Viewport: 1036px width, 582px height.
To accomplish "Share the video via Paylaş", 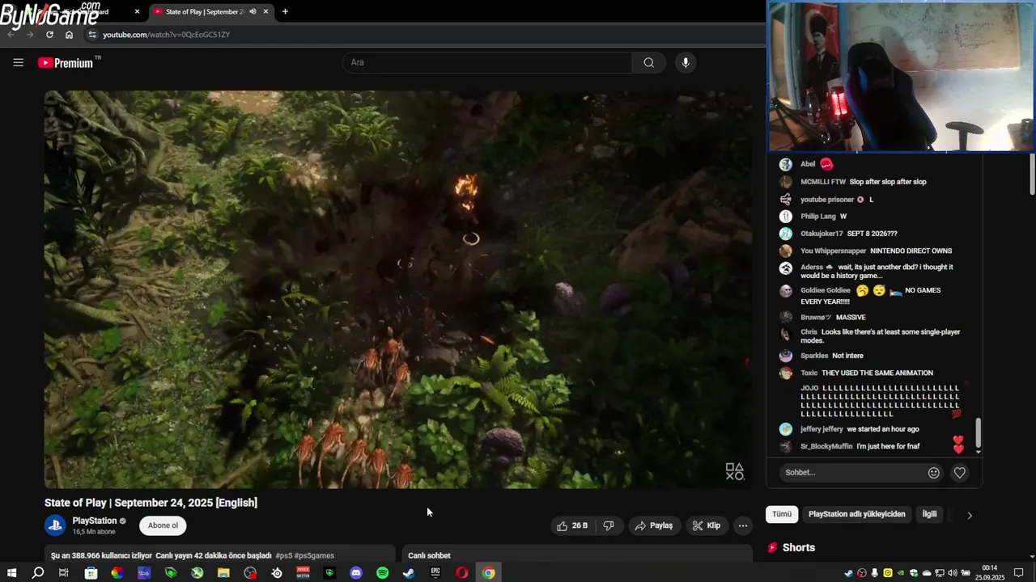I will [654, 525].
